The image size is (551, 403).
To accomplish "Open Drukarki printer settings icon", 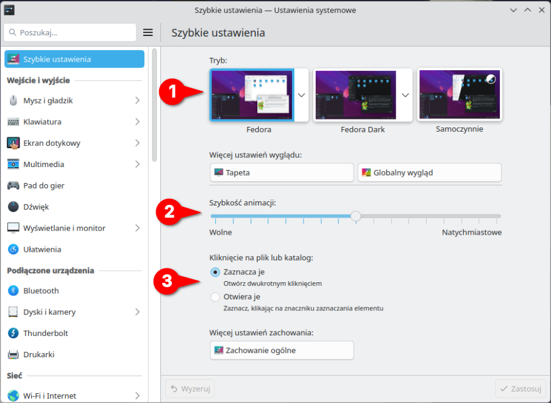I will [13, 355].
